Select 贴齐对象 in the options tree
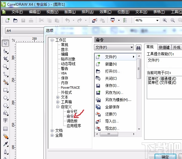This screenshot has height=159, width=182. point(68,59)
